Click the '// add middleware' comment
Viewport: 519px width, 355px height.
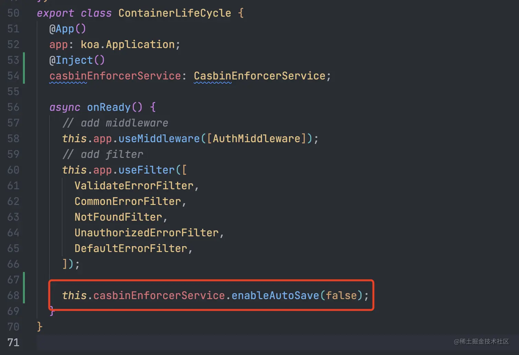pyautogui.click(x=115, y=123)
